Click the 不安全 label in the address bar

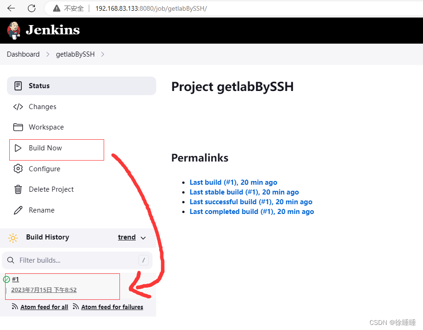click(73, 9)
